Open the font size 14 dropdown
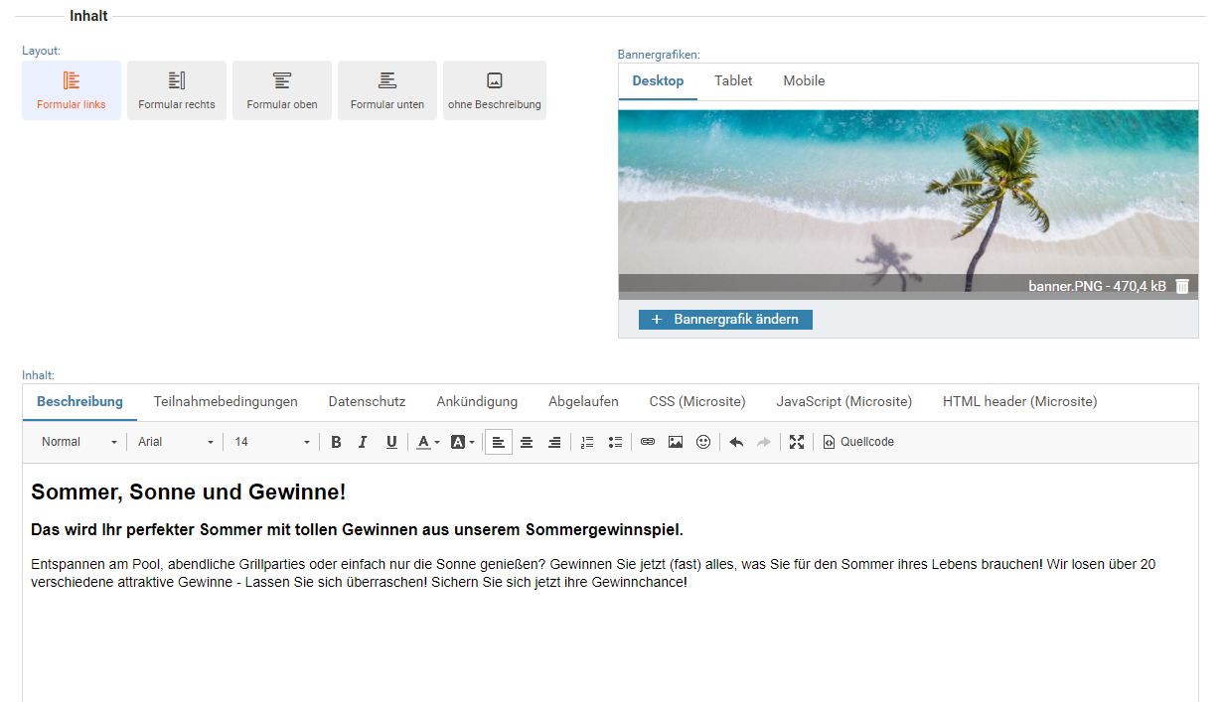This screenshot has height=702, width=1222. click(272, 442)
